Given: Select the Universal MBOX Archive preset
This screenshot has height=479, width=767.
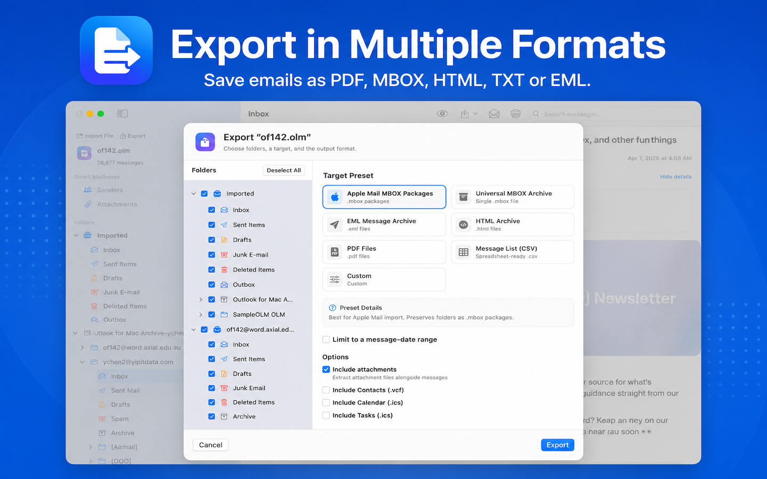Looking at the screenshot, I should [512, 197].
